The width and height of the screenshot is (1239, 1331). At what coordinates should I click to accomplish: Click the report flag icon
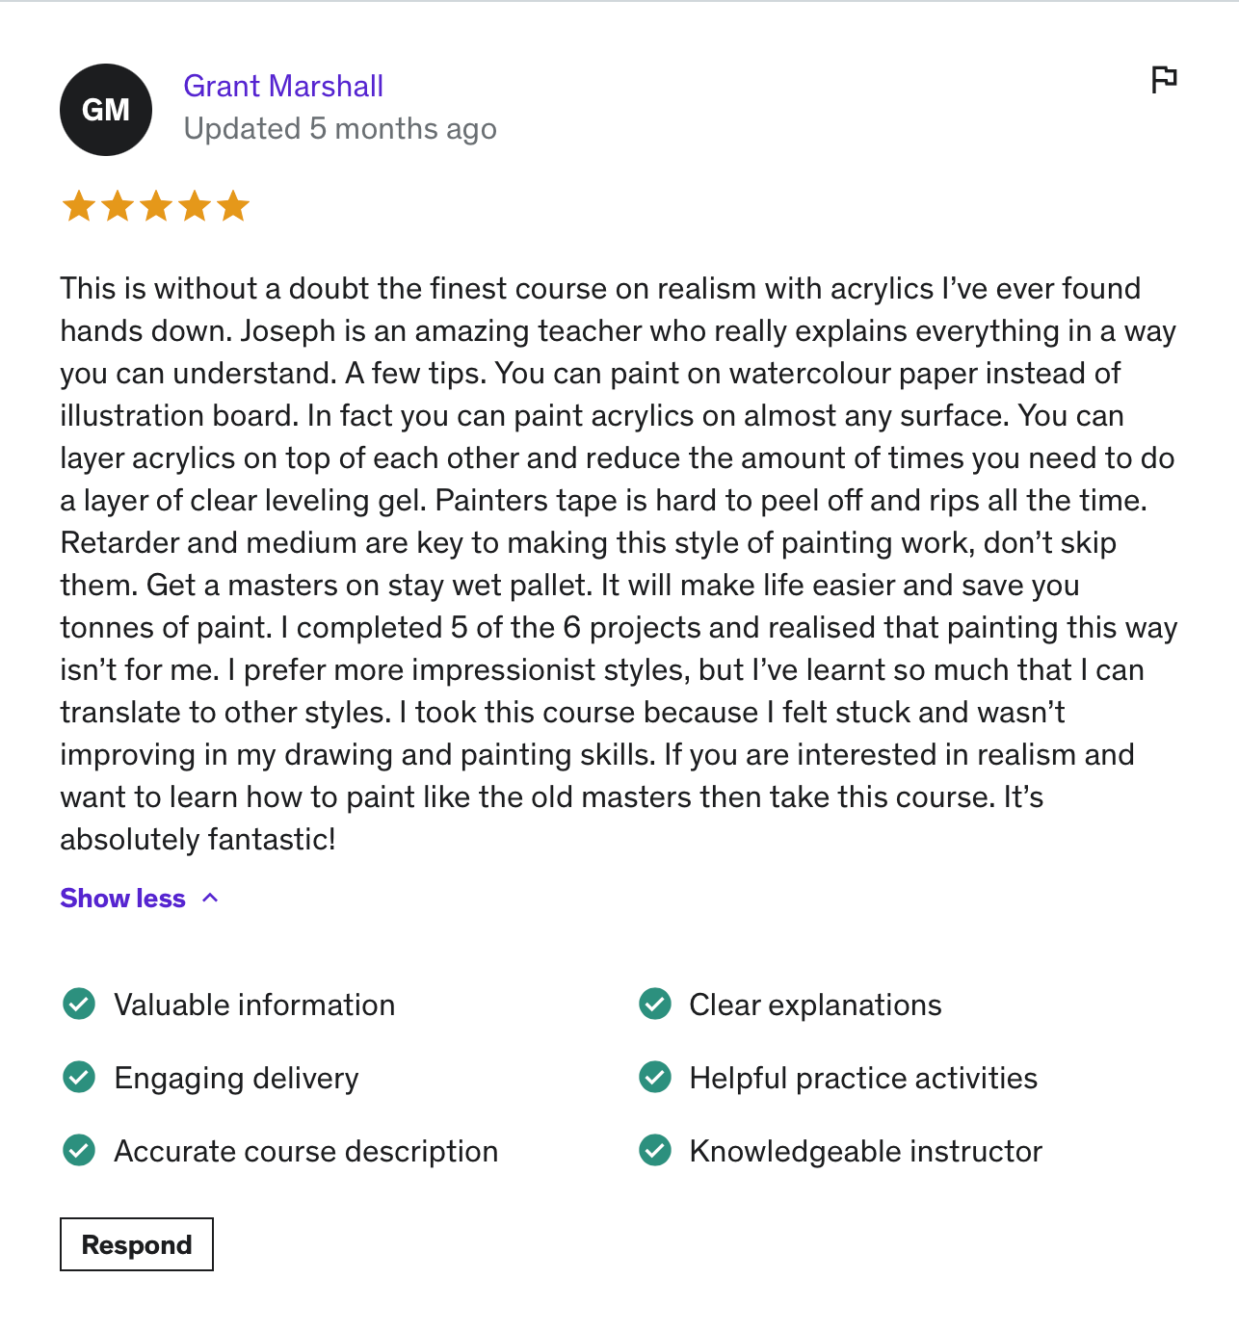coord(1164,79)
